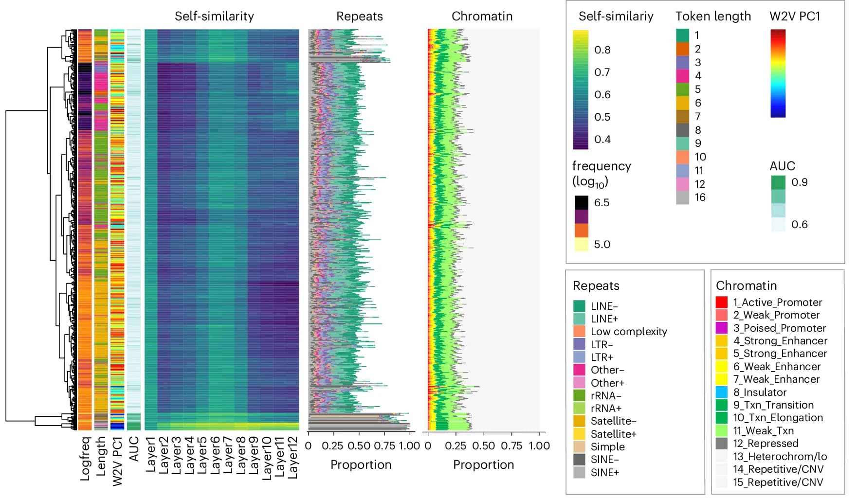Screen dimensions: 857x499
Task: Click the Self-similariy color gradient bar
Action: pos(581,89)
